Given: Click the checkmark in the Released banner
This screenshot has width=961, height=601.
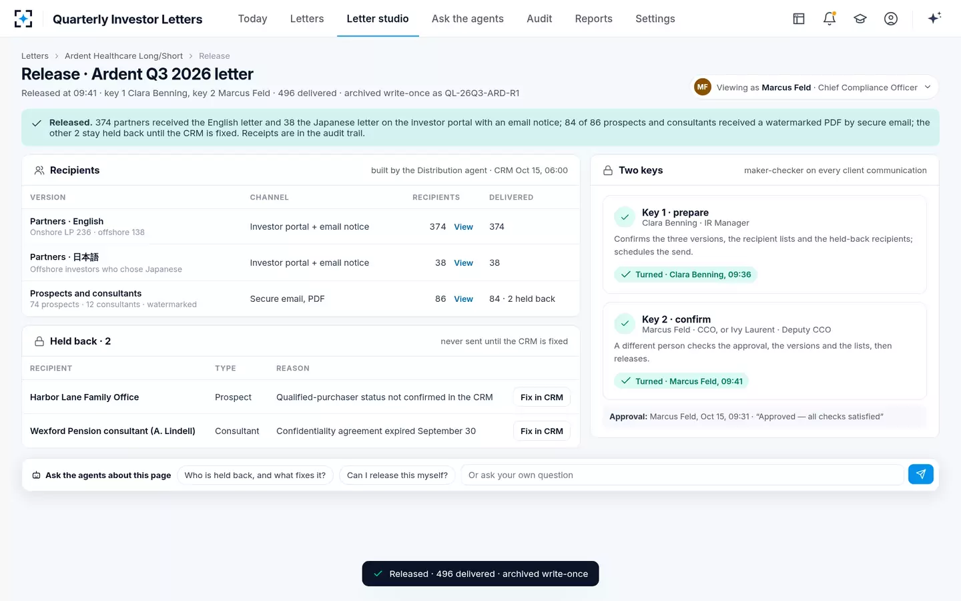Looking at the screenshot, I should click(x=37, y=123).
